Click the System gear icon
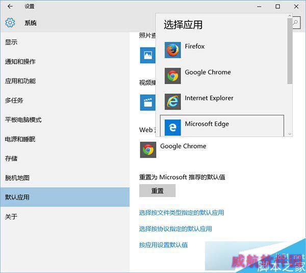Image resolution: width=306 pixels, height=273 pixels. (10, 22)
